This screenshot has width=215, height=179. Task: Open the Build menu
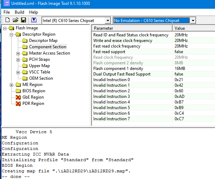pyautogui.click(x=20, y=12)
